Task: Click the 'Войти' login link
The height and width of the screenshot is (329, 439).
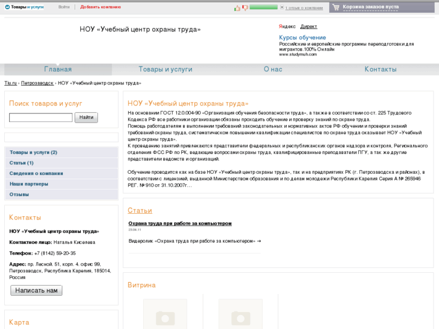Action: pos(64,7)
